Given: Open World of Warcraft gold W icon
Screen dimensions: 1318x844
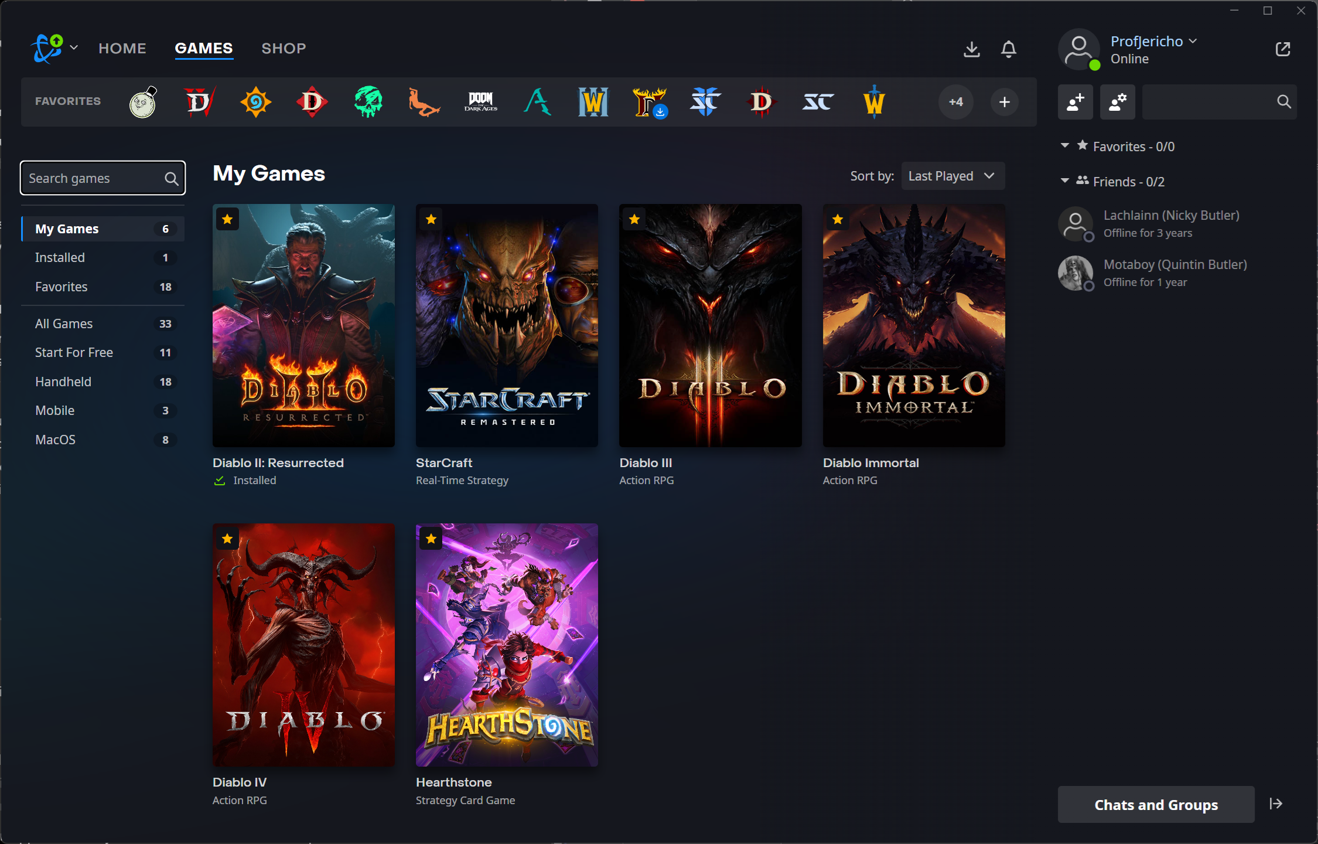Looking at the screenshot, I should (x=874, y=102).
